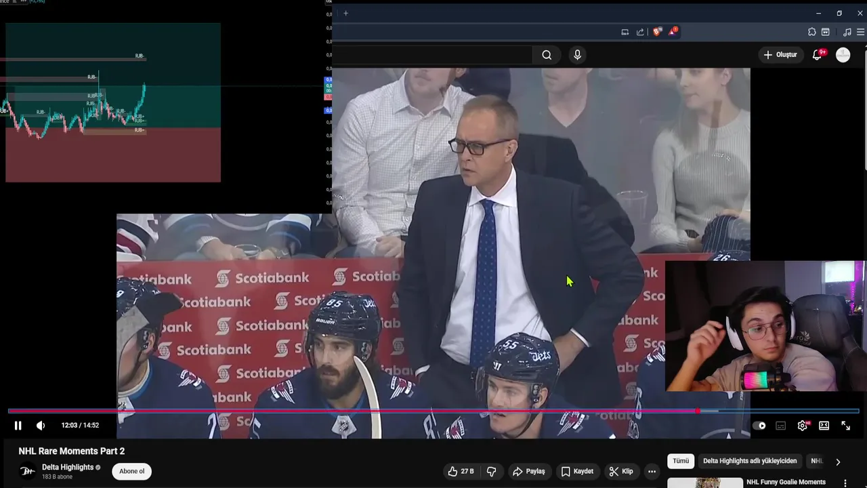The height and width of the screenshot is (488, 867).
Task: Open NHL Funny Goalie Moments video
Action: tap(786, 482)
